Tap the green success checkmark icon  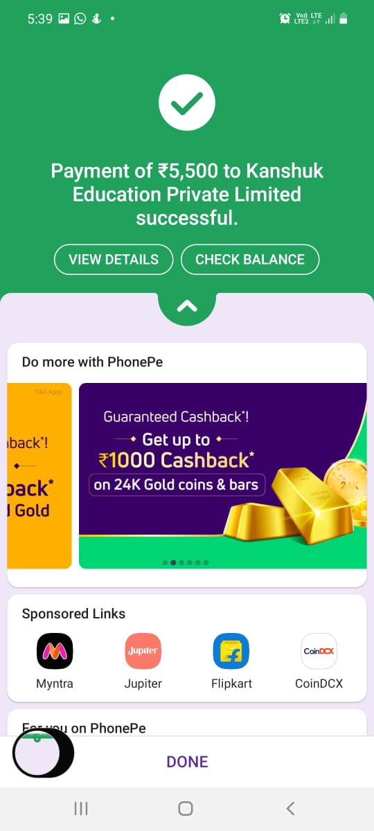tap(187, 104)
